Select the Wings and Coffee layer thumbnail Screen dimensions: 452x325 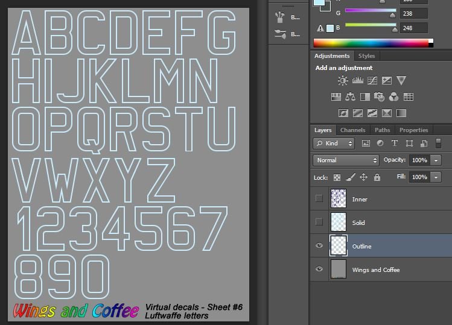coord(339,269)
